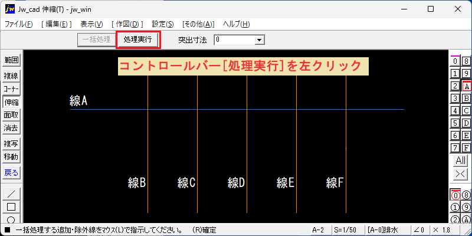Screen dimensions: 472x236
Task: Toggle layer group ⓪ circle button
Action: [455, 196]
